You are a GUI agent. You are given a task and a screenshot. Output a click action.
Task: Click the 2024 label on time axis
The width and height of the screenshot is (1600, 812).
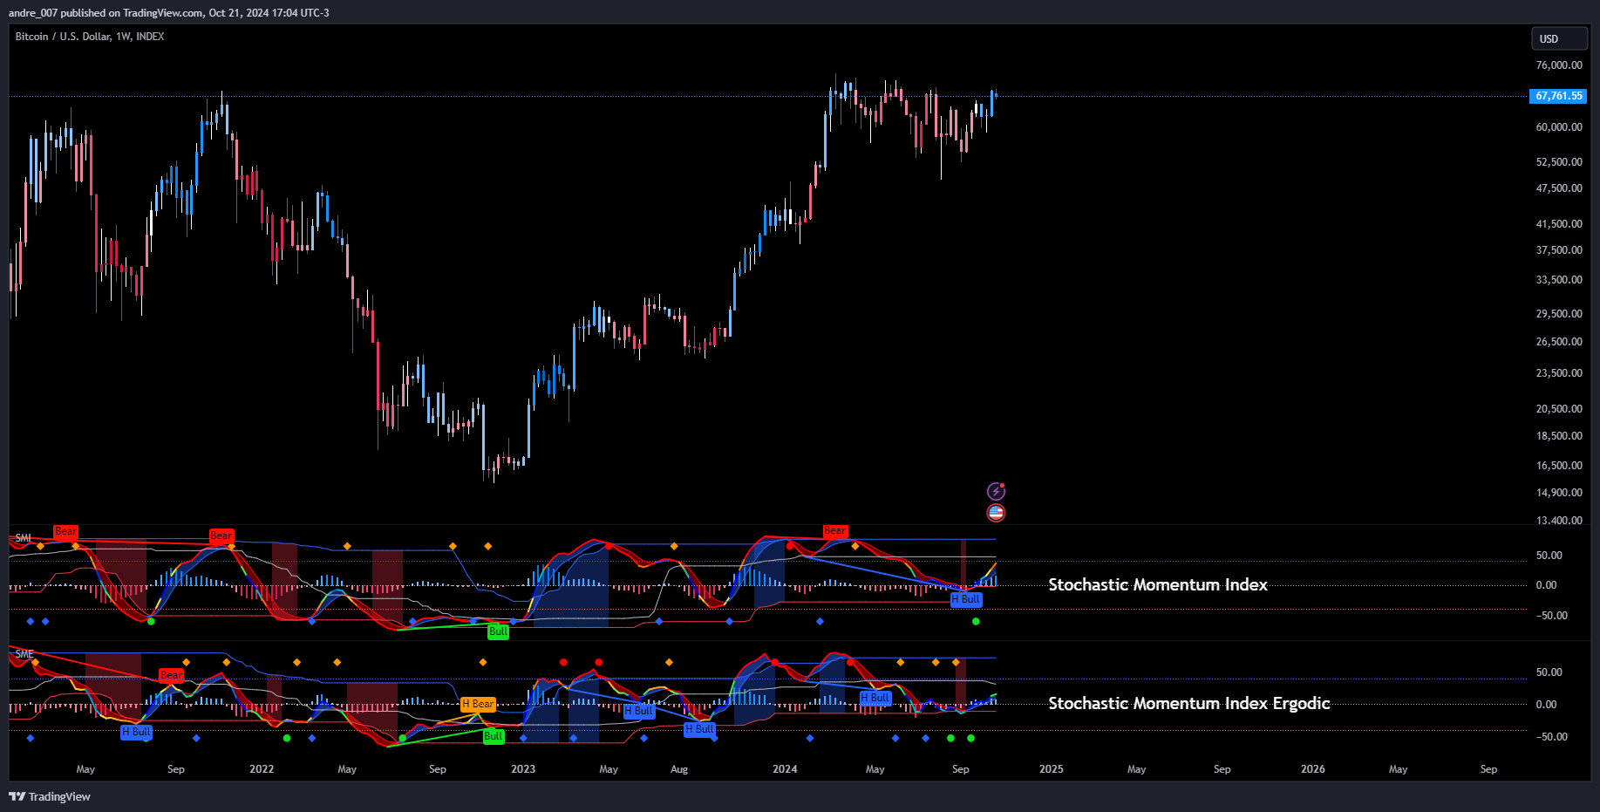[785, 769]
